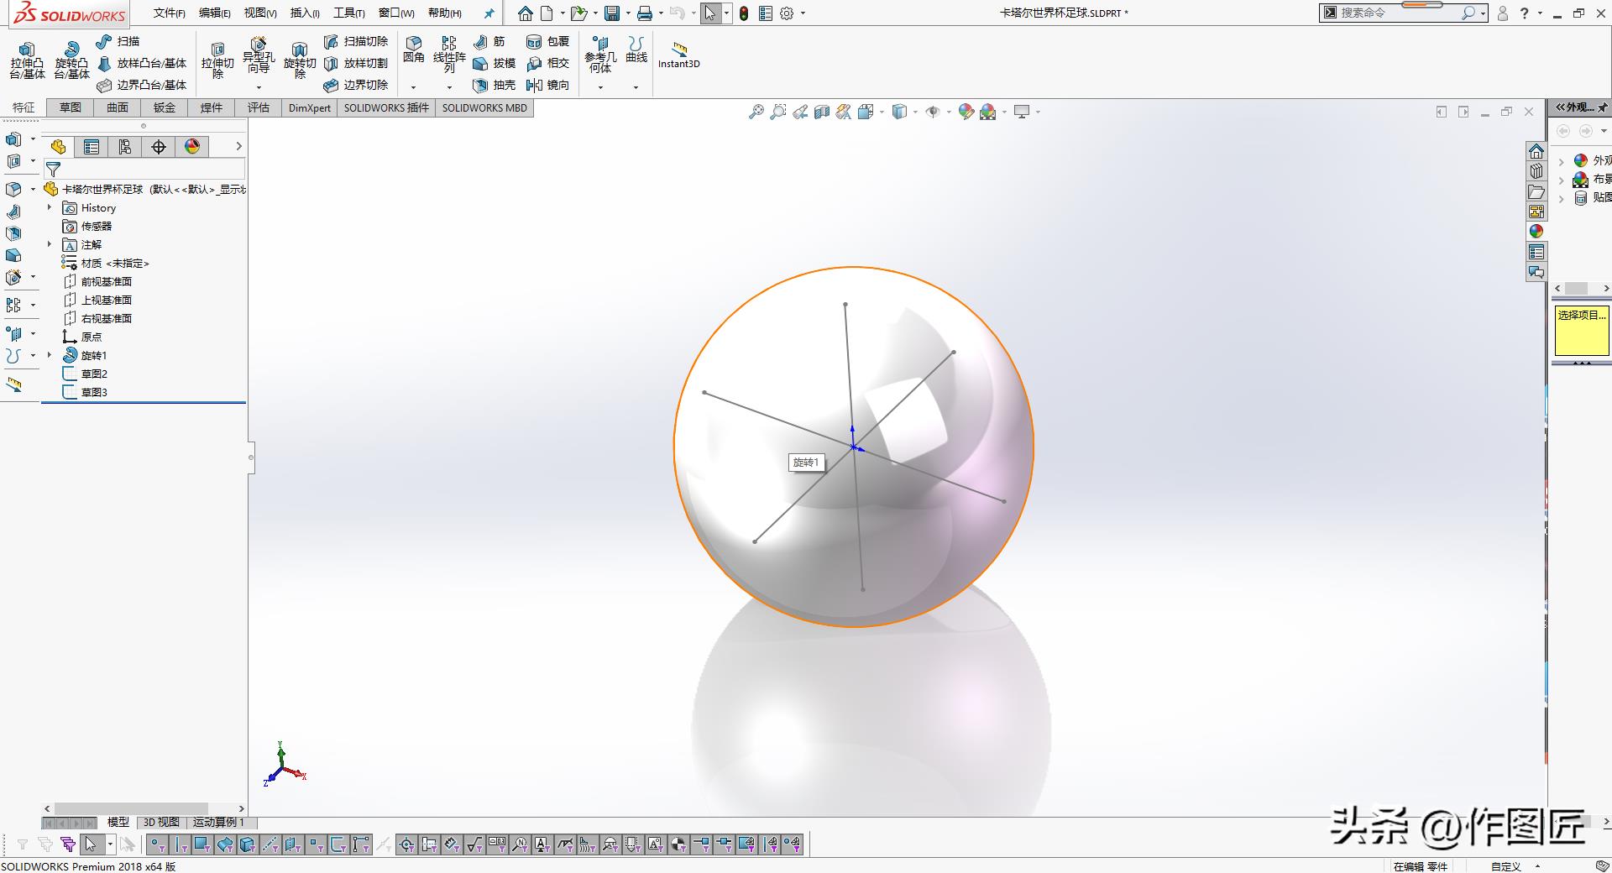Select the Fillet tool (圆角)

(413, 49)
